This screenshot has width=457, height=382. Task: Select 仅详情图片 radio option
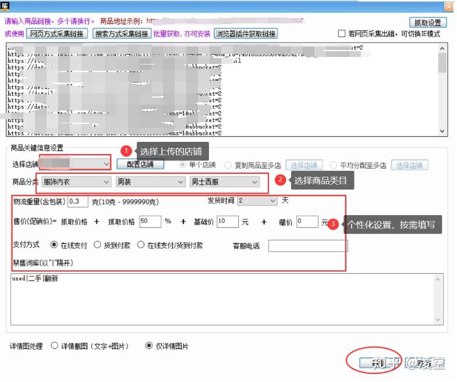149,345
